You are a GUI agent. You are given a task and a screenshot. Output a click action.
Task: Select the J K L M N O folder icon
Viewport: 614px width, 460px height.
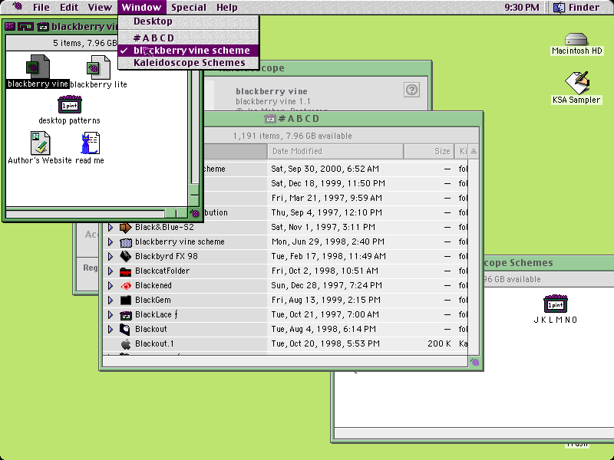pyautogui.click(x=556, y=304)
